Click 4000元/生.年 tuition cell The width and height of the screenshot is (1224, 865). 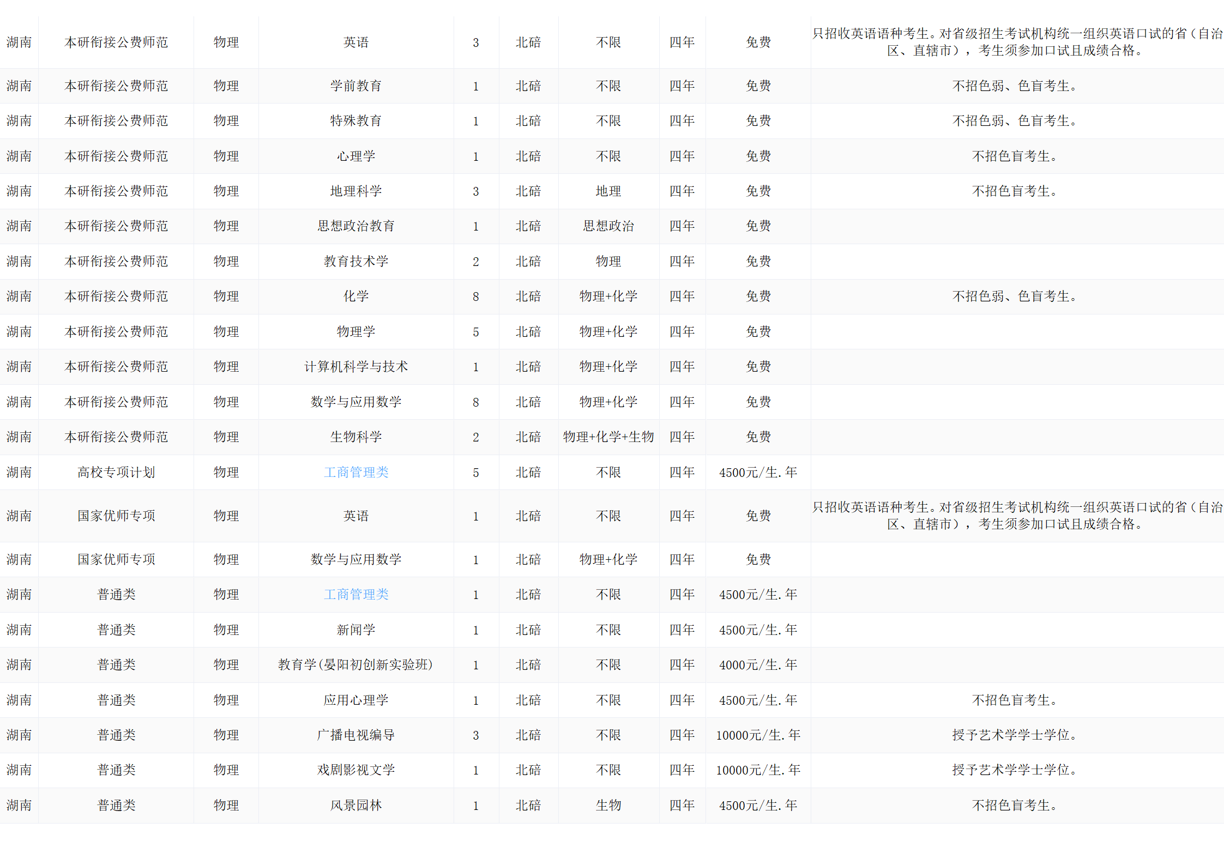click(758, 664)
